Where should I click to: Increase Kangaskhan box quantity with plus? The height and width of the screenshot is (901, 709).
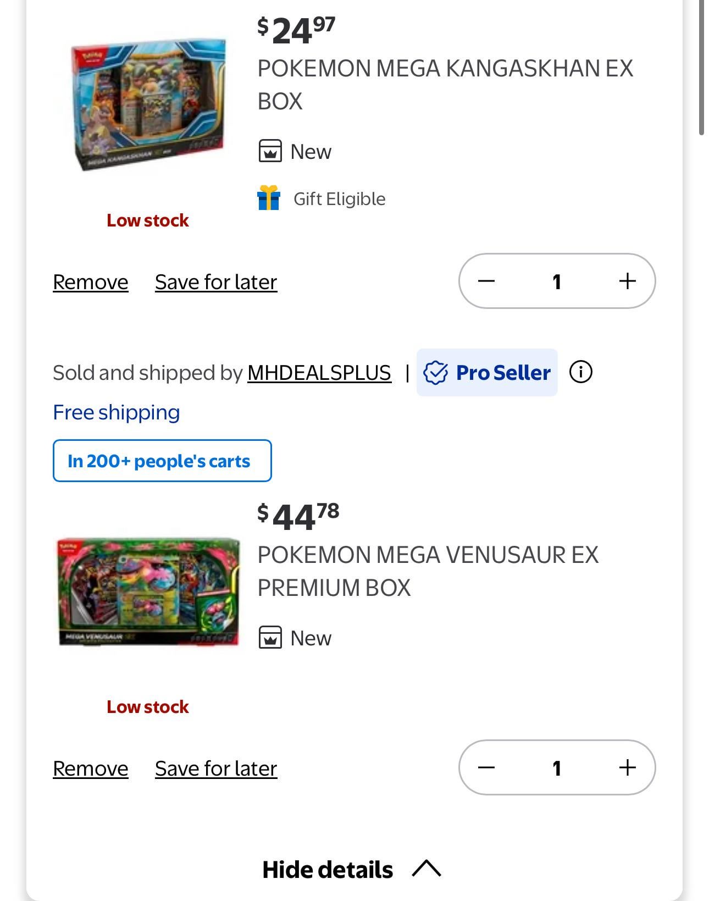click(x=627, y=281)
